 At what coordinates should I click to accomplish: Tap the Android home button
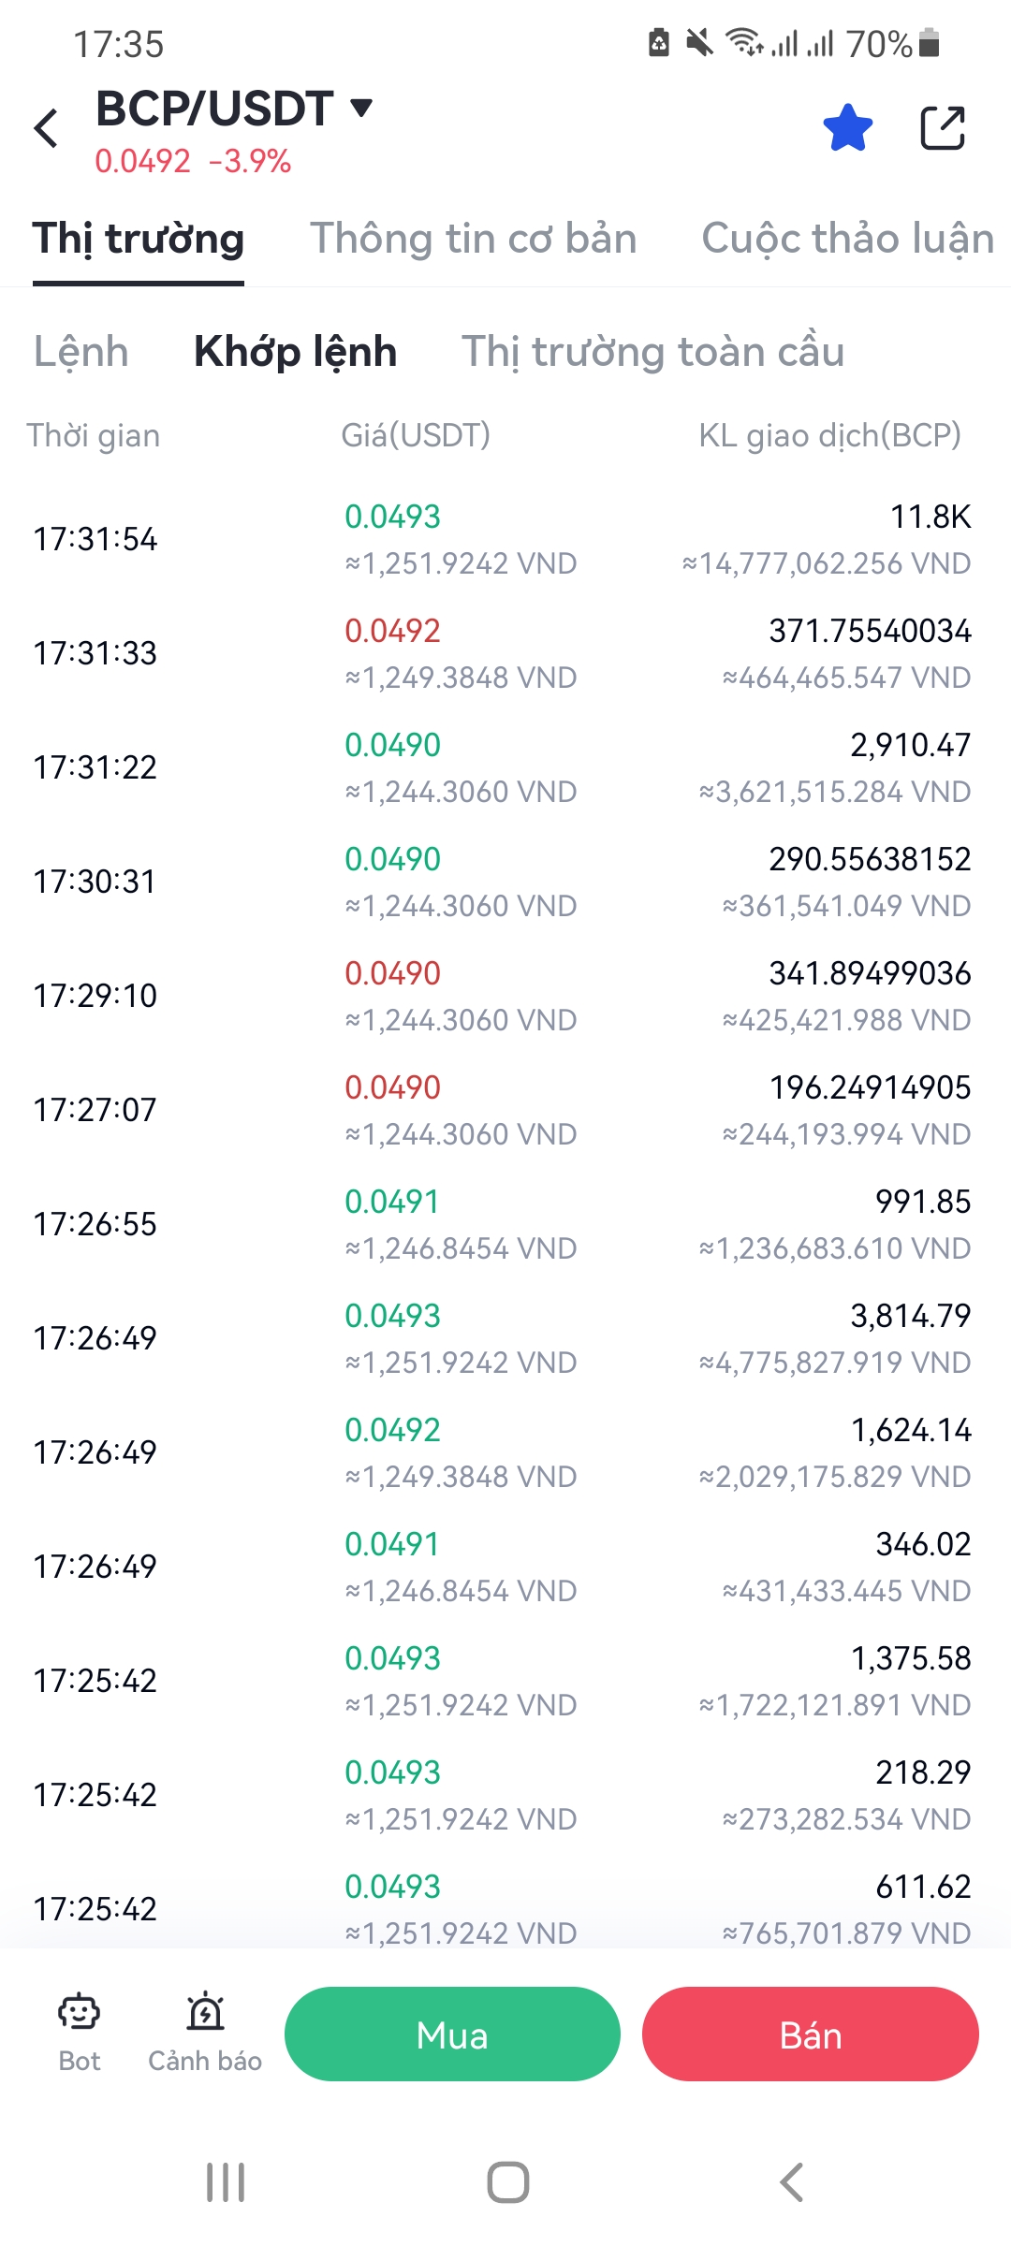(507, 2182)
